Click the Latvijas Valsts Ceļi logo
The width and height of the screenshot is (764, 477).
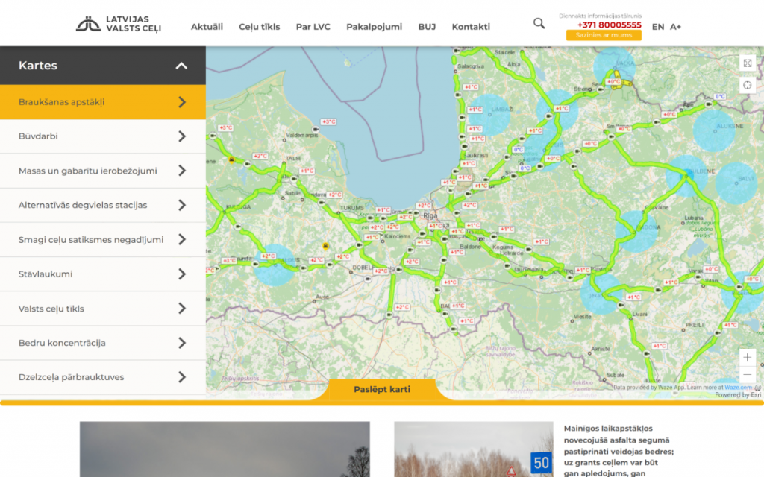(119, 24)
